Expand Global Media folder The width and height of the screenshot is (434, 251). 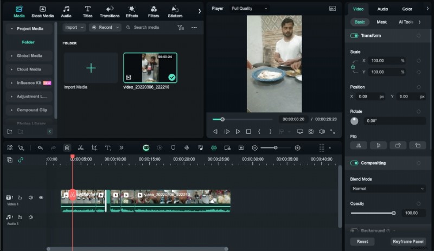click(x=11, y=56)
